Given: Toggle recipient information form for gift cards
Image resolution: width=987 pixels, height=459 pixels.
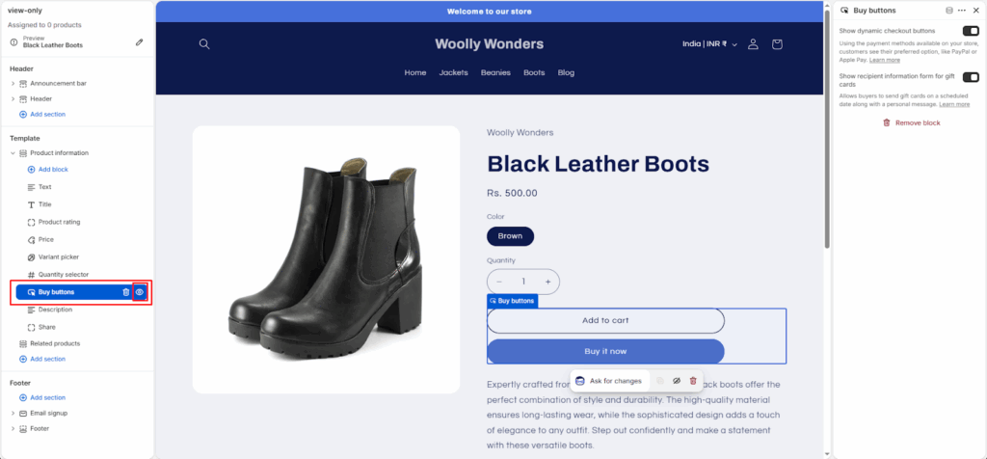Looking at the screenshot, I should (971, 77).
